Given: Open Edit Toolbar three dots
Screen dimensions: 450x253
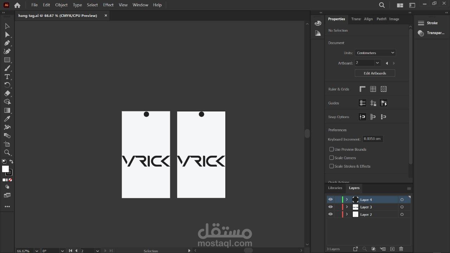Looking at the screenshot, I should pos(7,207).
